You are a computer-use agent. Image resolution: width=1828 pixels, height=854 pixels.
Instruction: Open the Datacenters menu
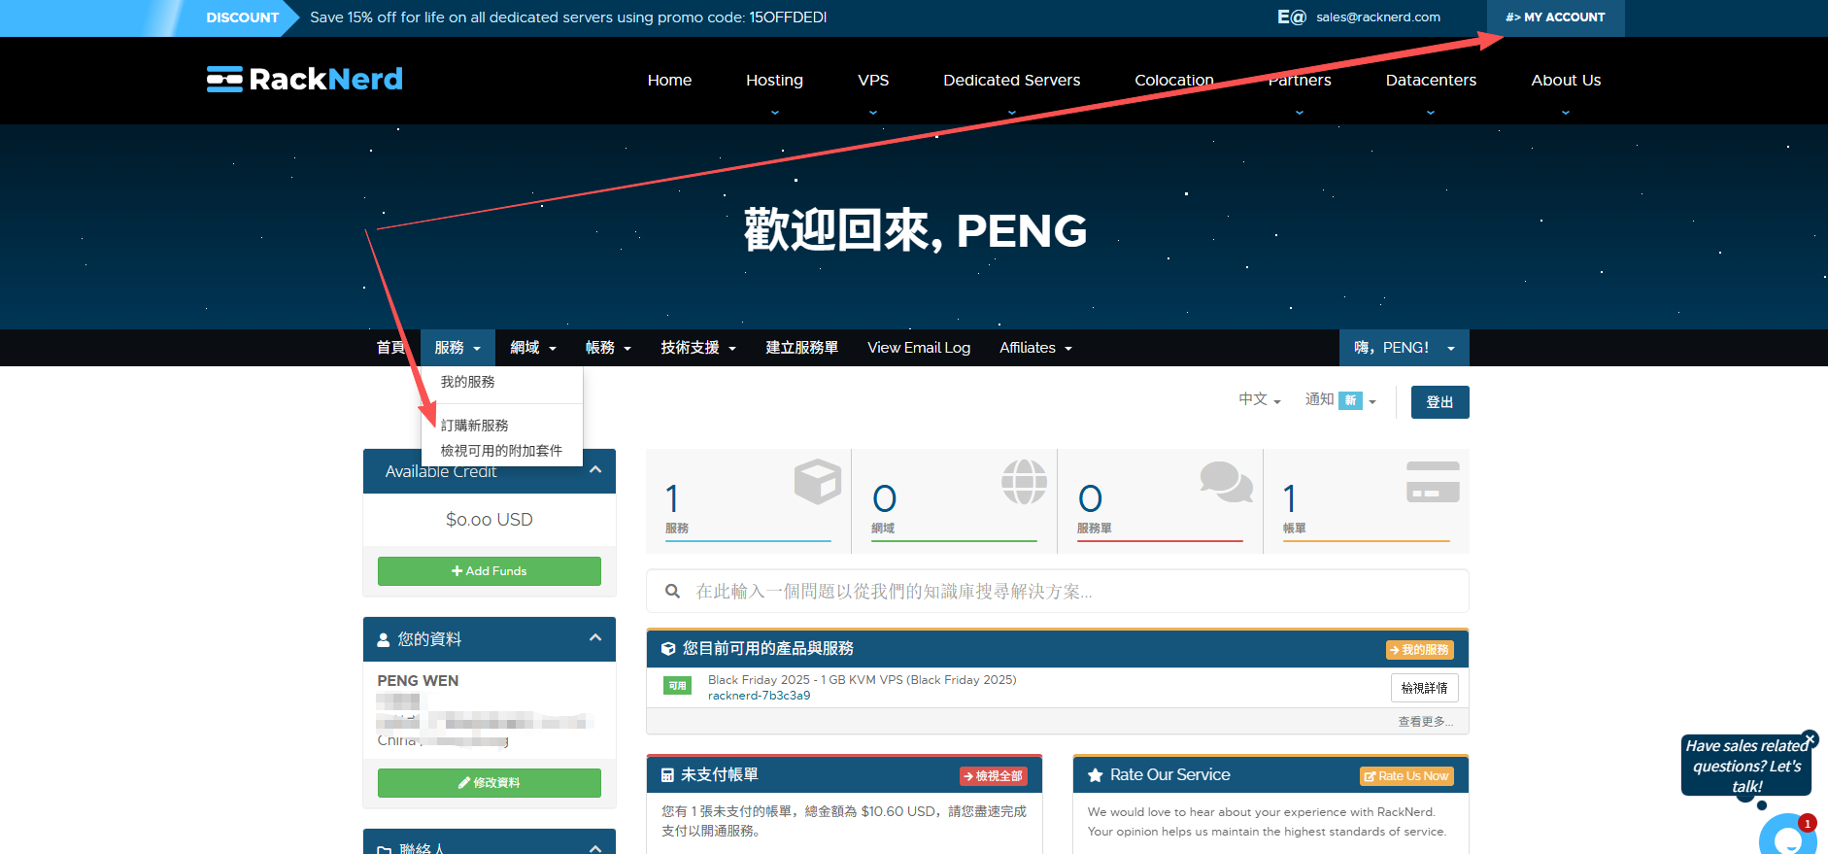click(x=1431, y=80)
